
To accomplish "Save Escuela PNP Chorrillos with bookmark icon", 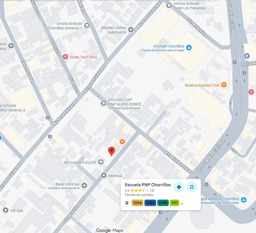I will [x=192, y=187].
